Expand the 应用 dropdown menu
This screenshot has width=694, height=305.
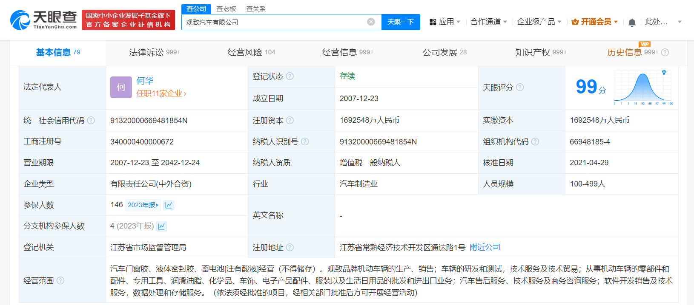pos(445,22)
